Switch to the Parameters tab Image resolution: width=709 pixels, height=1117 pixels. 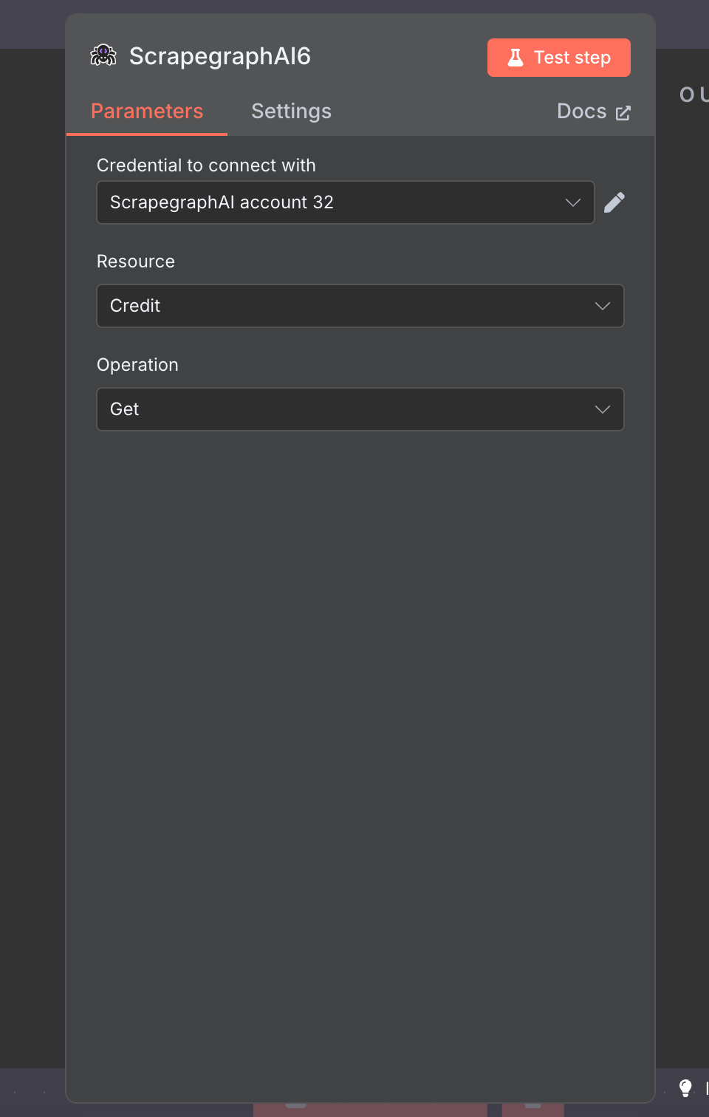[x=147, y=111]
